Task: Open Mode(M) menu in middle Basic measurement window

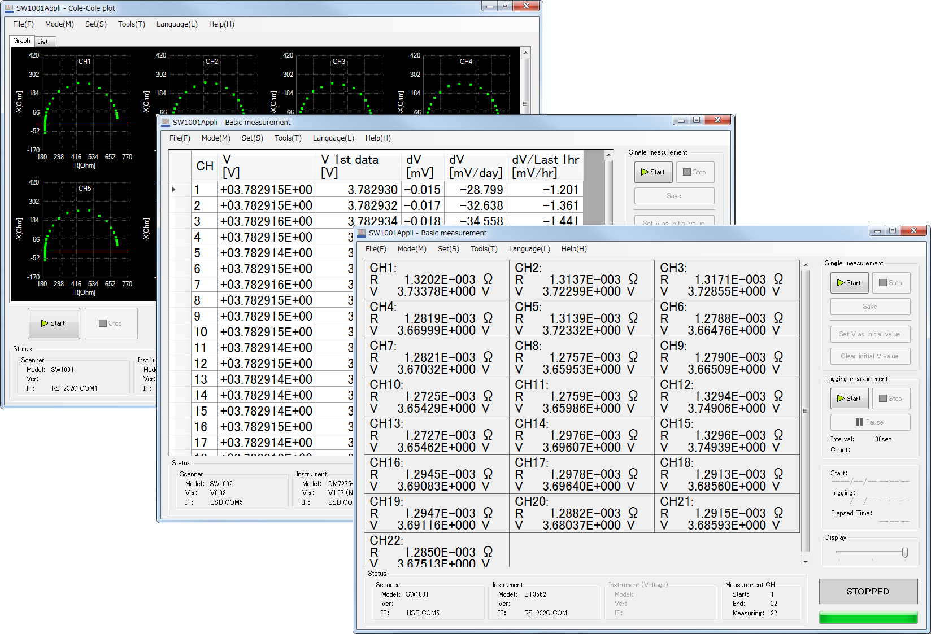Action: pos(216,138)
